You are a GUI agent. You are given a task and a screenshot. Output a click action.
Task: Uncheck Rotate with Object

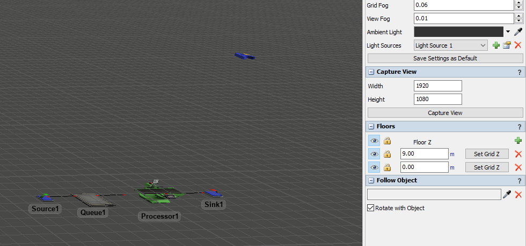pos(371,208)
